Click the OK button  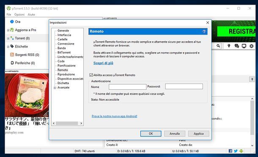pyautogui.click(x=151, y=133)
